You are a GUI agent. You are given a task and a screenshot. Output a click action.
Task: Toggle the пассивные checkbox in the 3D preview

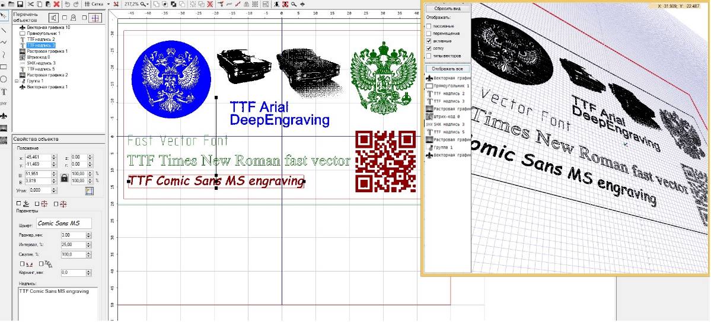[x=429, y=27]
